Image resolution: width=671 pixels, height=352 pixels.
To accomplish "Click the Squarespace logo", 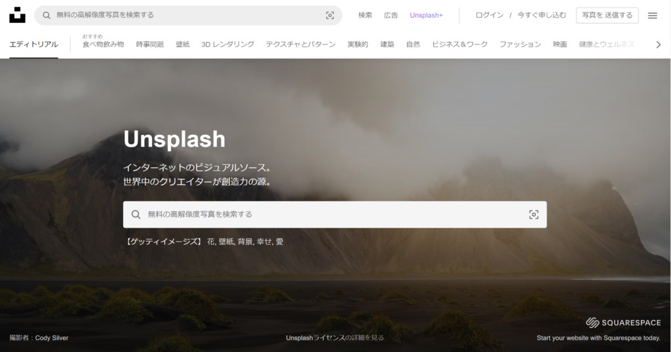I will pos(623,323).
